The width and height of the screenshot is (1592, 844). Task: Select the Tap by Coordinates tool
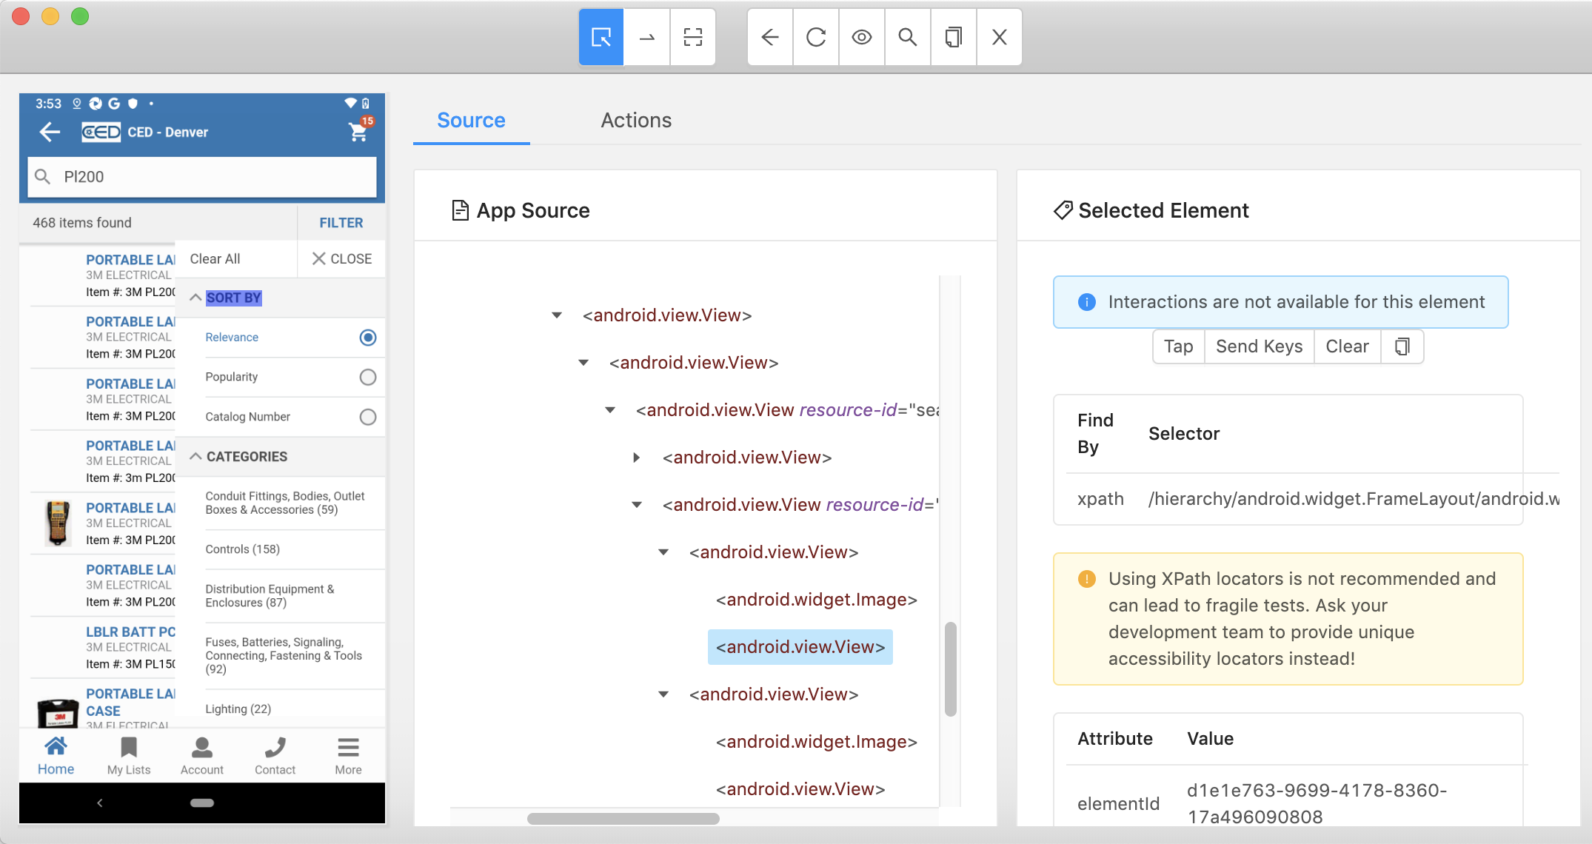point(692,36)
